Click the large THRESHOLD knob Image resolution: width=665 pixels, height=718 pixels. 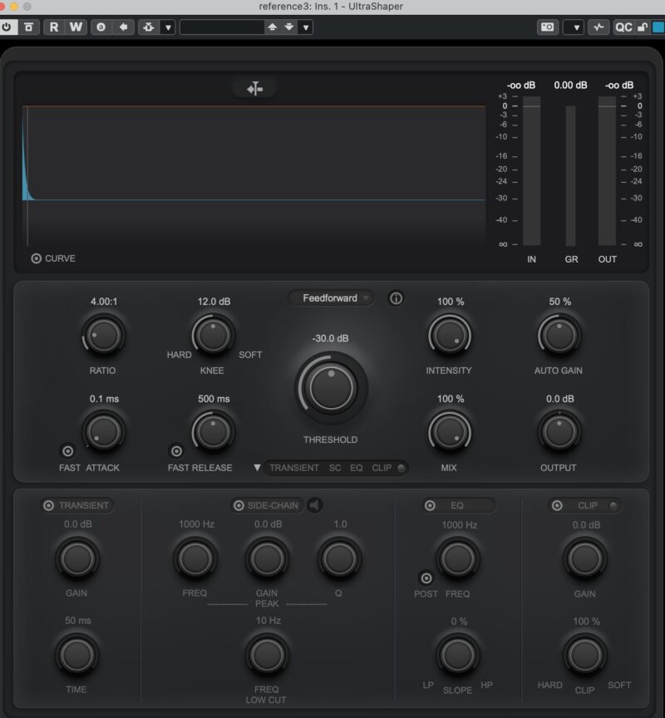pyautogui.click(x=331, y=388)
